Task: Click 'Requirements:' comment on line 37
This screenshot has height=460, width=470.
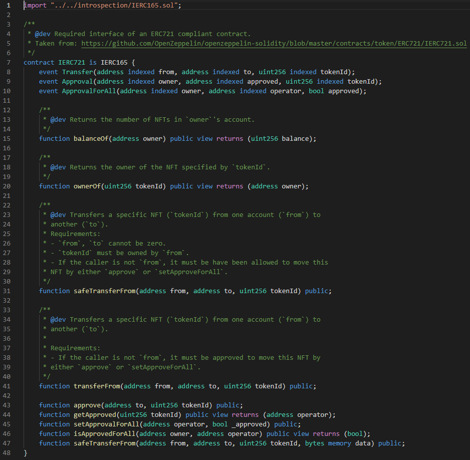Action: pos(75,348)
